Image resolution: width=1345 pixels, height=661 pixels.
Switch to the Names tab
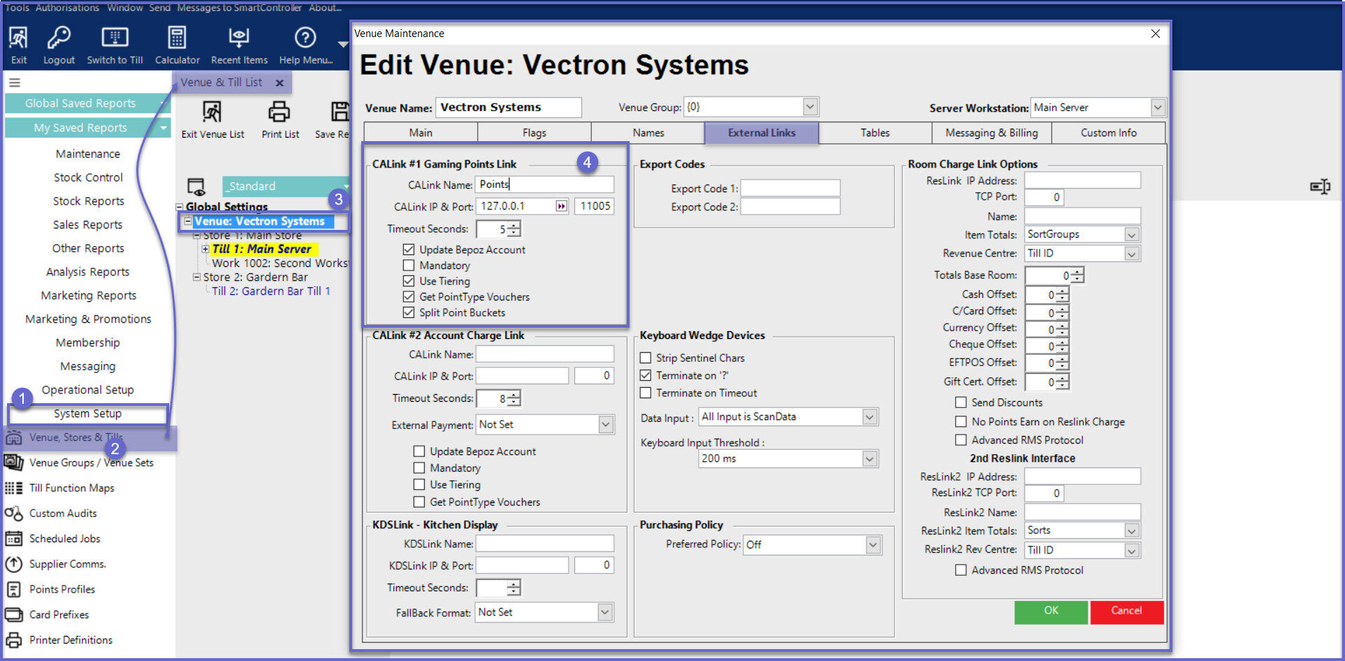(648, 133)
